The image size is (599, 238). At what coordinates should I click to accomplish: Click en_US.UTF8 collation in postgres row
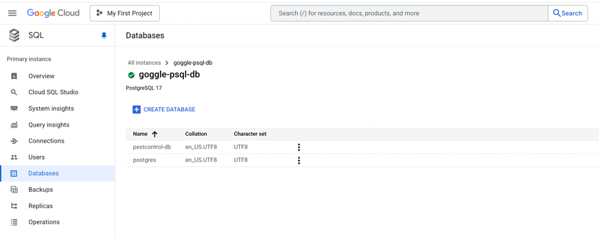(x=201, y=160)
